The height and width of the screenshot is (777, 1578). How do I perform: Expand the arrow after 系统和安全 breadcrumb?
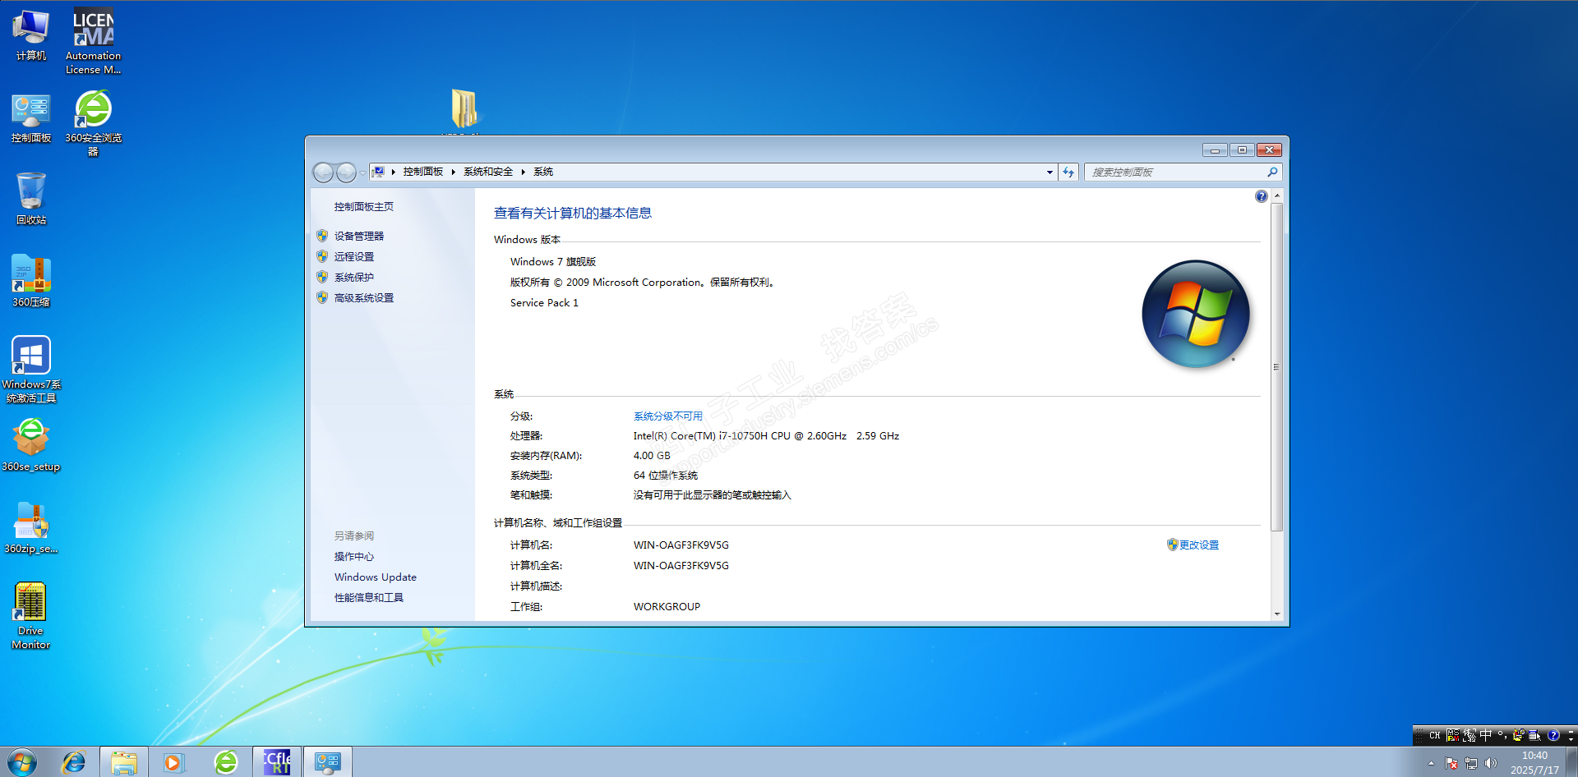pyautogui.click(x=523, y=172)
